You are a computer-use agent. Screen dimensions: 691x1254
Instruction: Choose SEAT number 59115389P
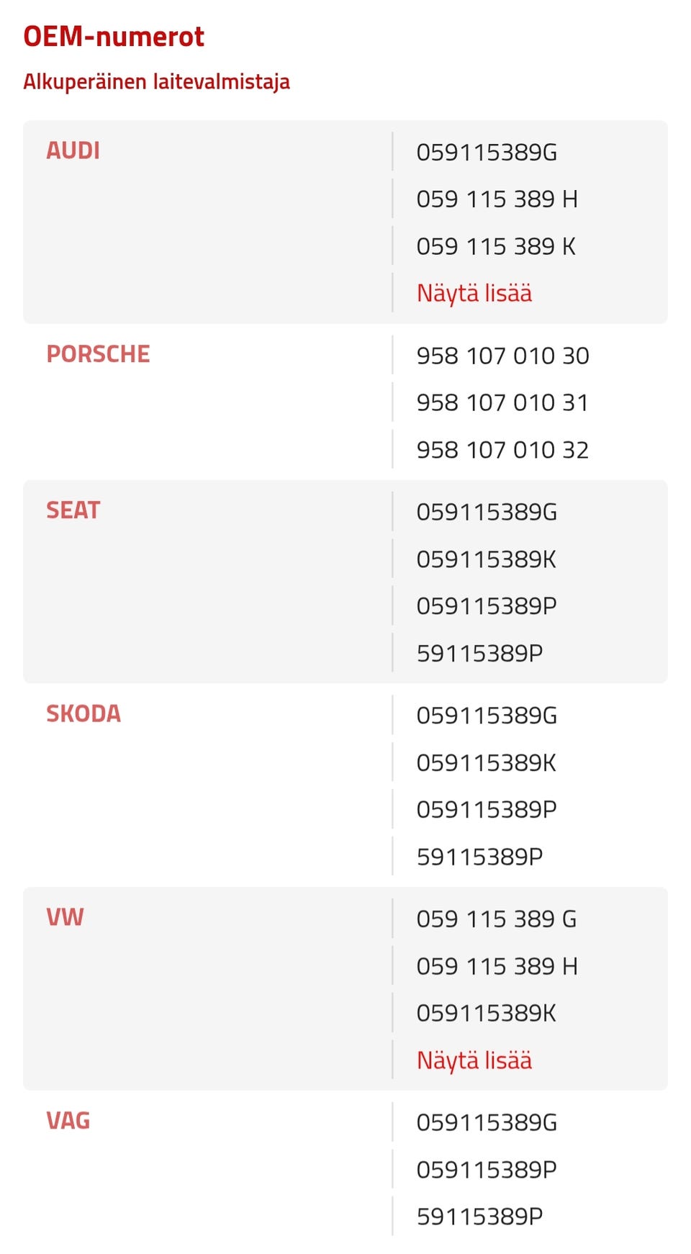pos(479,654)
